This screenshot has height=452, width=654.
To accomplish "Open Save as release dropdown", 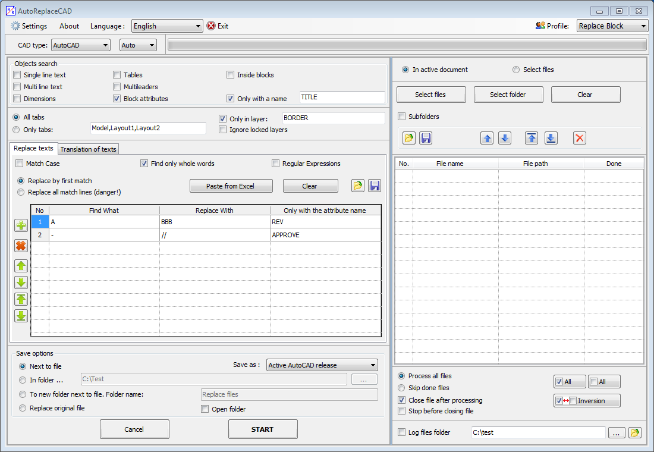I will 322,365.
